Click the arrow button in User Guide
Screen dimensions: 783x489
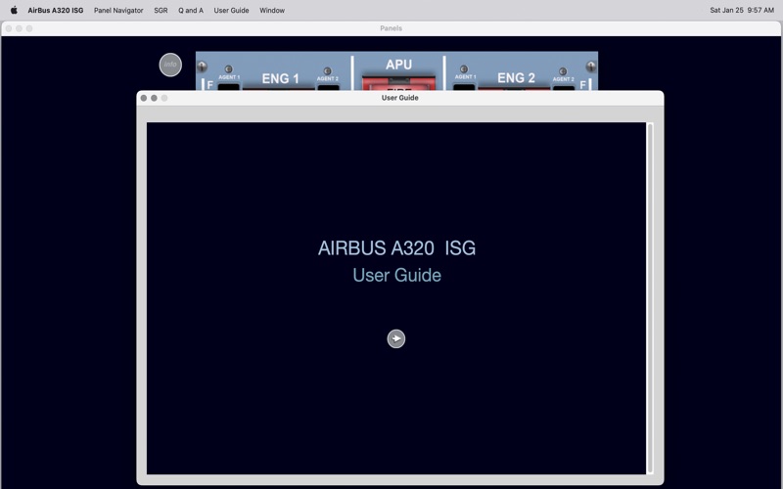[396, 338]
